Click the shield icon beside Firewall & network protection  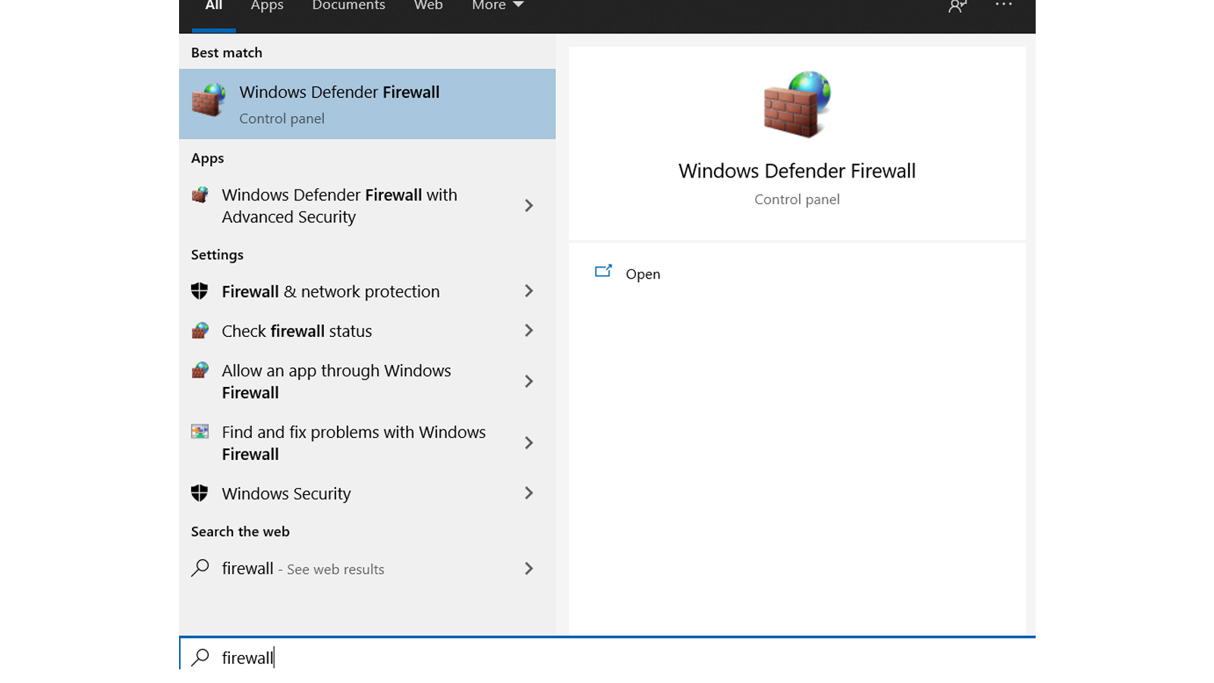200,291
